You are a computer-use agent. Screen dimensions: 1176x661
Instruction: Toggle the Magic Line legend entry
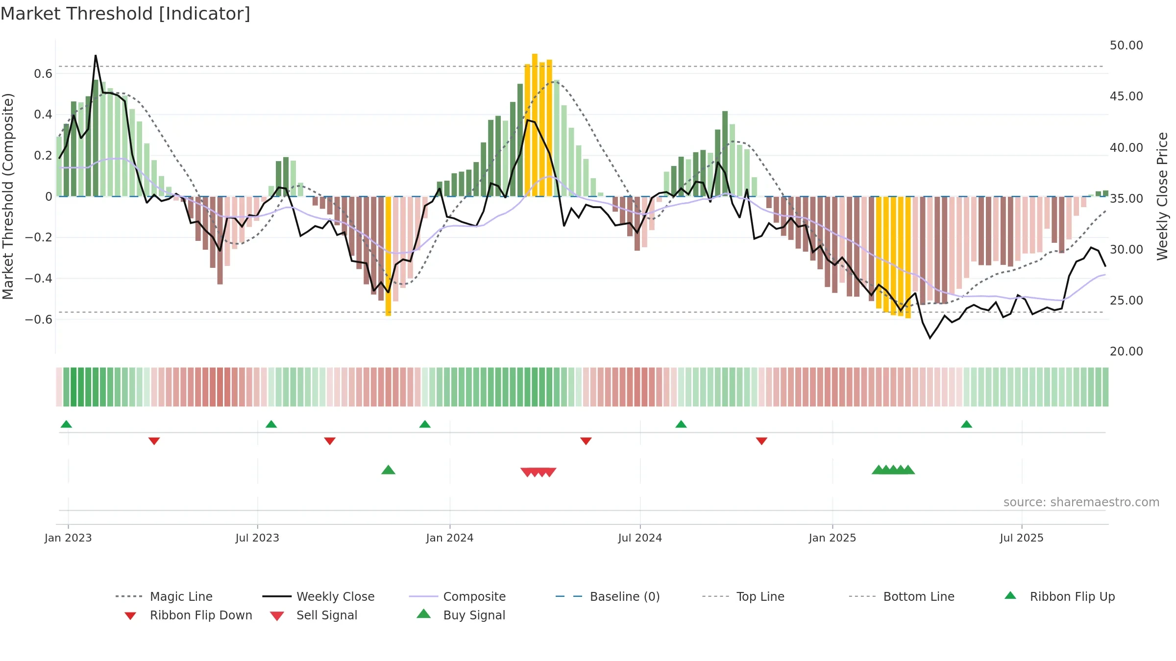click(164, 596)
